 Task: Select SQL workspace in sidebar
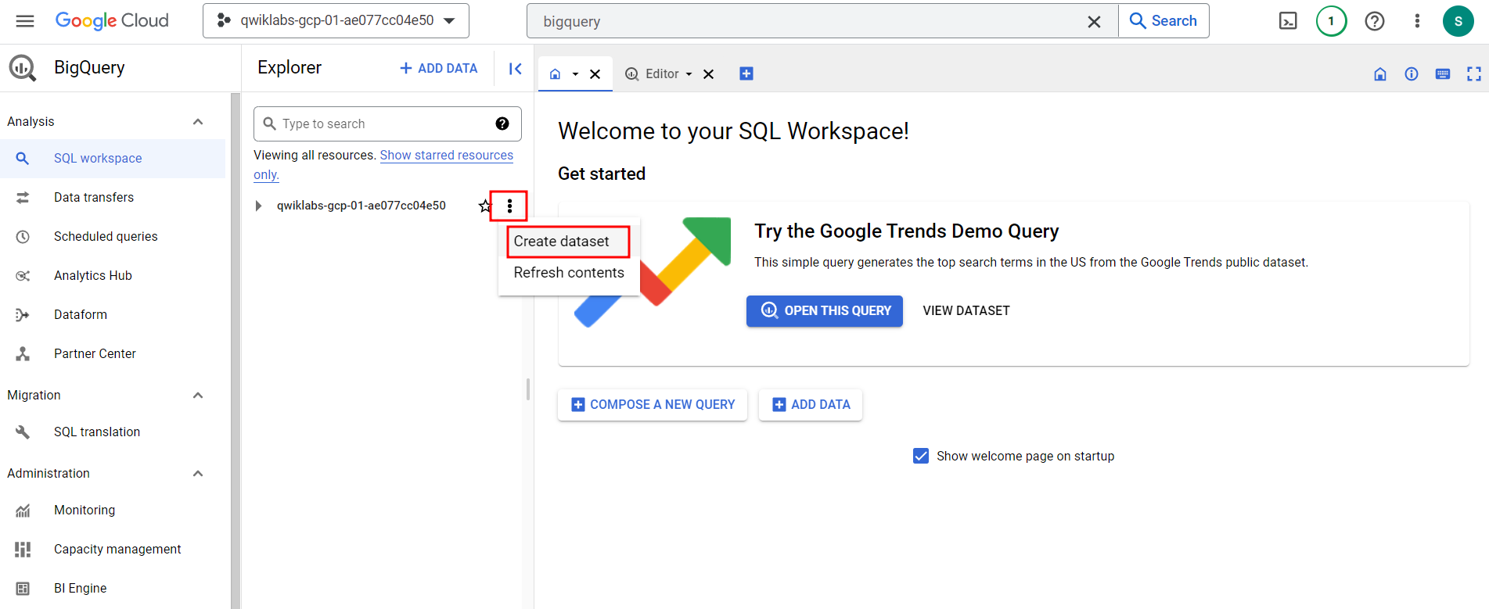click(113, 158)
